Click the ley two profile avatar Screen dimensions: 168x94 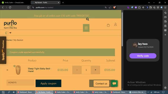135,45
